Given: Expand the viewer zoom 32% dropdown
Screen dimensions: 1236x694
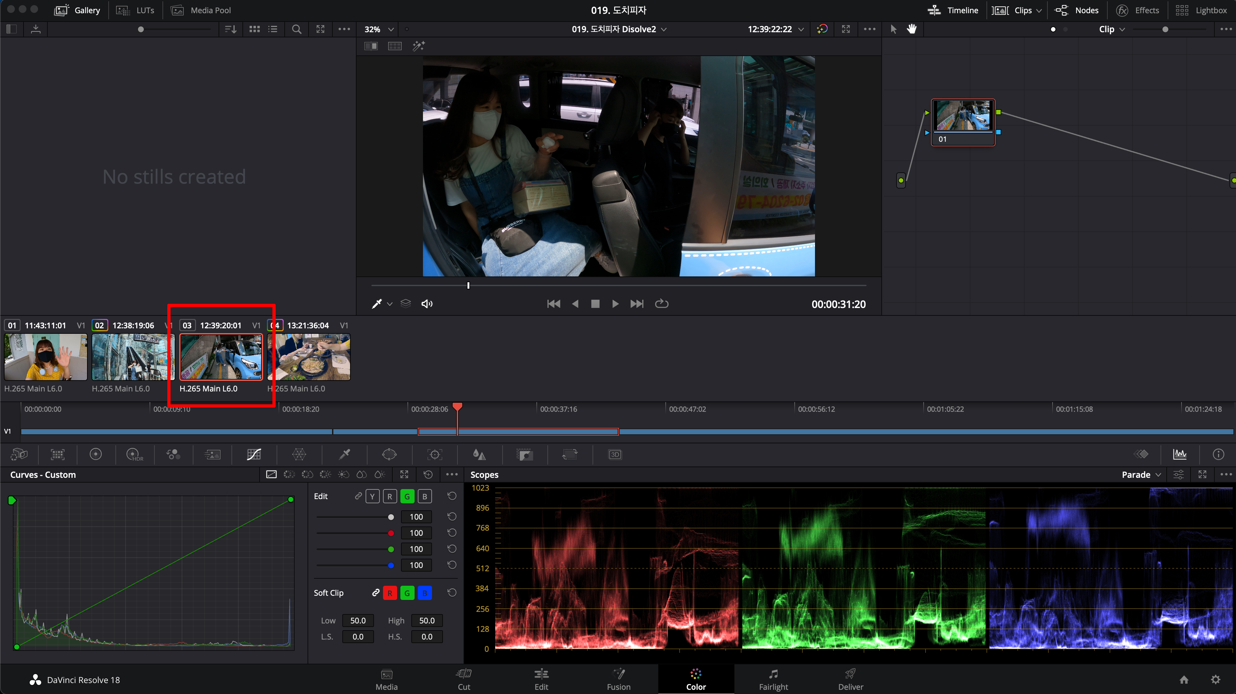Looking at the screenshot, I should [379, 29].
